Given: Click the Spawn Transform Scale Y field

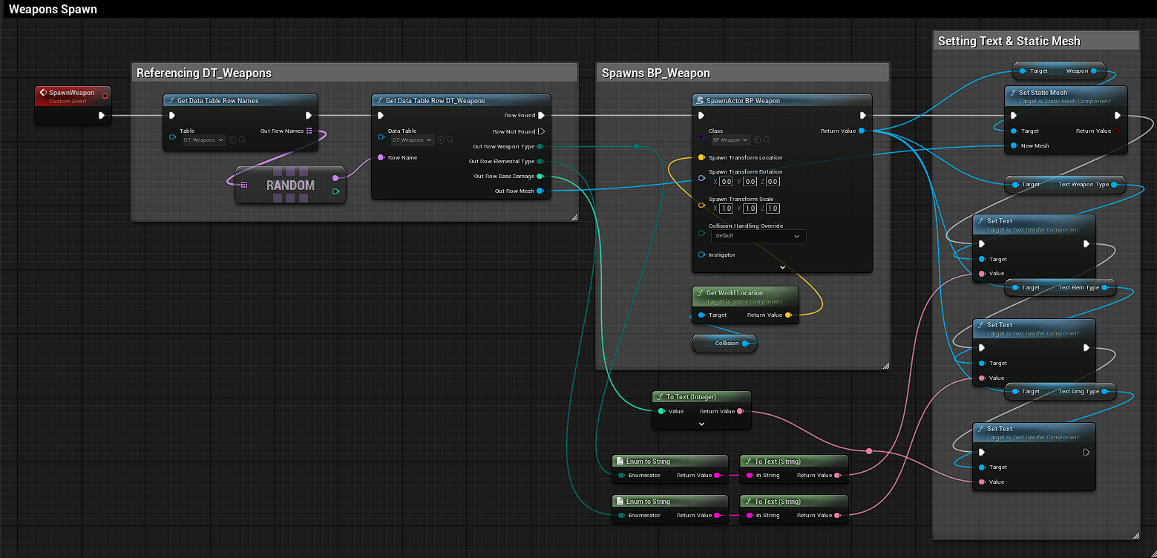Looking at the screenshot, I should (750, 209).
